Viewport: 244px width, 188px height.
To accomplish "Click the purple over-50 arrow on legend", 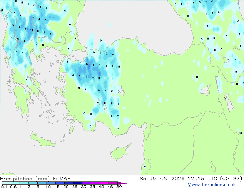I will click(x=122, y=183).
